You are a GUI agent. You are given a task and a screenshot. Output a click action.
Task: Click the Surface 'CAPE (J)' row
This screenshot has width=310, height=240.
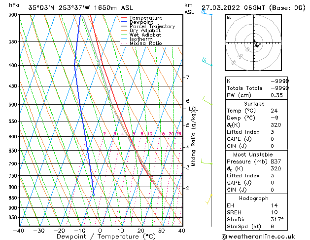pyautogui.click(x=256, y=139)
